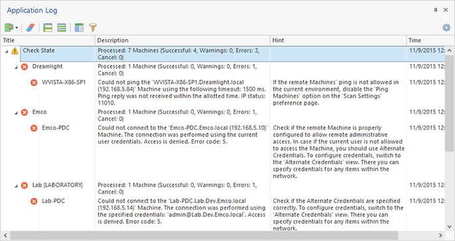455x241 pixels.
Task: Click the yellow-green expand rows toolbar icon
Action: pyautogui.click(x=48, y=28)
